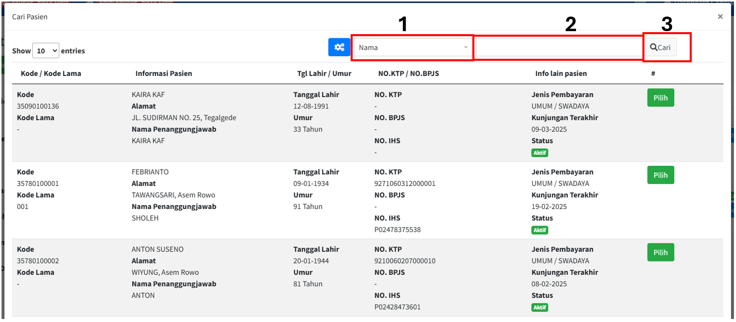Click the Informasi Pasien column header

163,73
